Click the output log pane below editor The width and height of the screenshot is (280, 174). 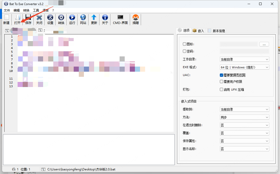(x=89, y=150)
